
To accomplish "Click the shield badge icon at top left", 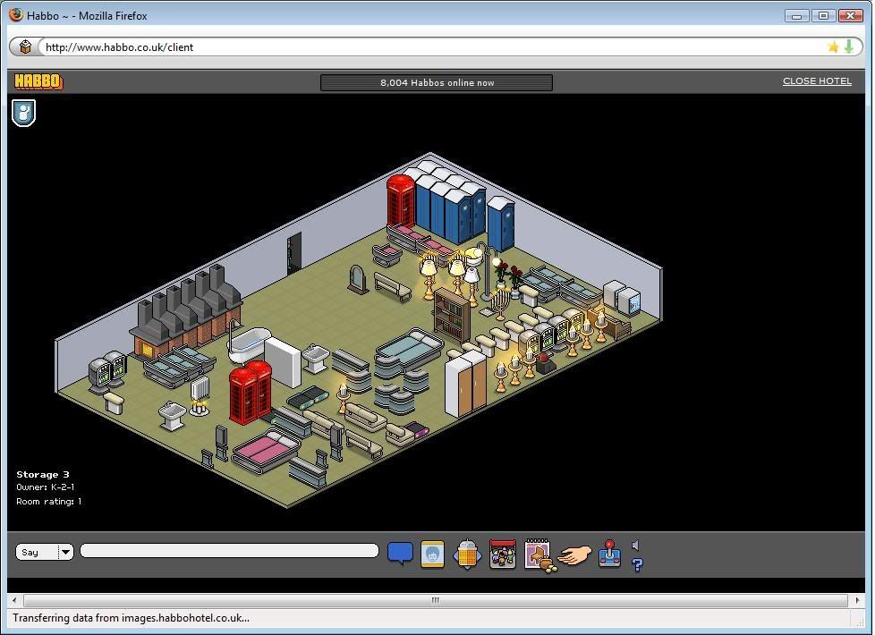I will (x=24, y=113).
